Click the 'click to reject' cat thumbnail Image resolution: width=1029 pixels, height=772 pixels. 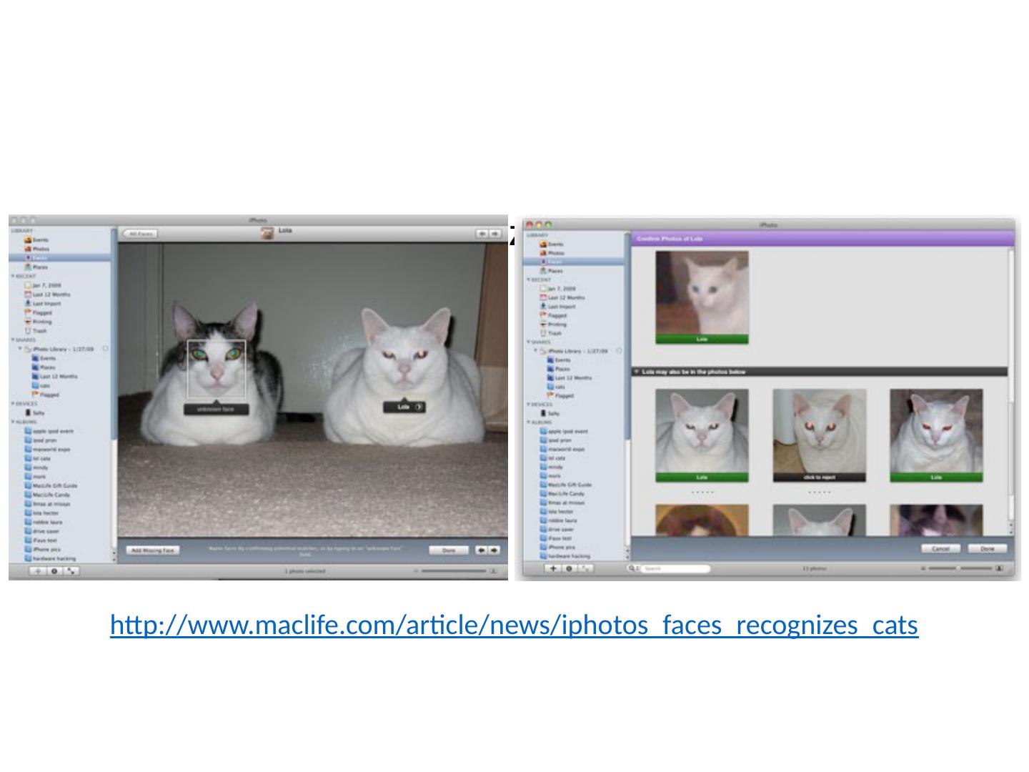pyautogui.click(x=819, y=435)
